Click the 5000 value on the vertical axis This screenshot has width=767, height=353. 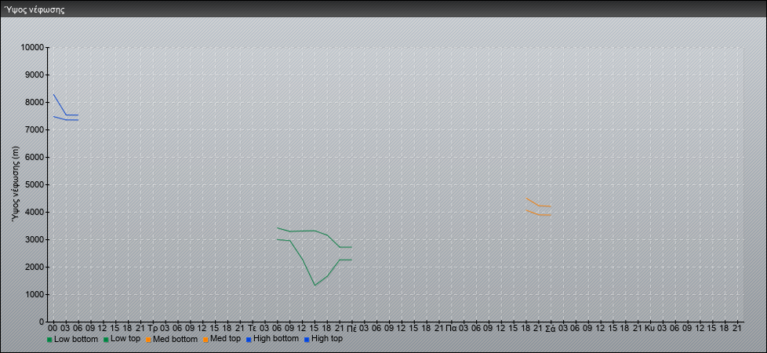(34, 185)
